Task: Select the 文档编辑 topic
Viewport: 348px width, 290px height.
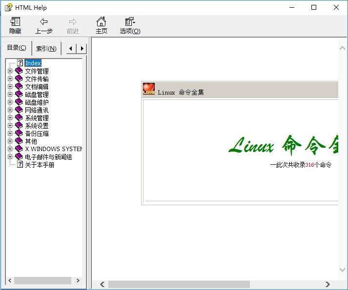Action: [x=37, y=87]
